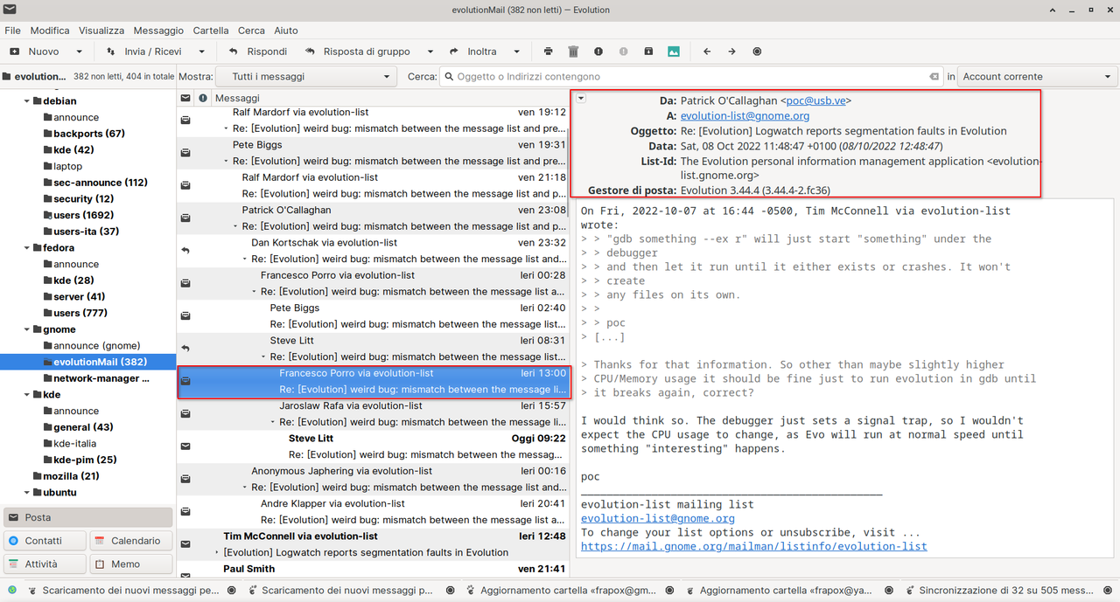Open the Visualizza menu
This screenshot has height=602, width=1120.
101,31
